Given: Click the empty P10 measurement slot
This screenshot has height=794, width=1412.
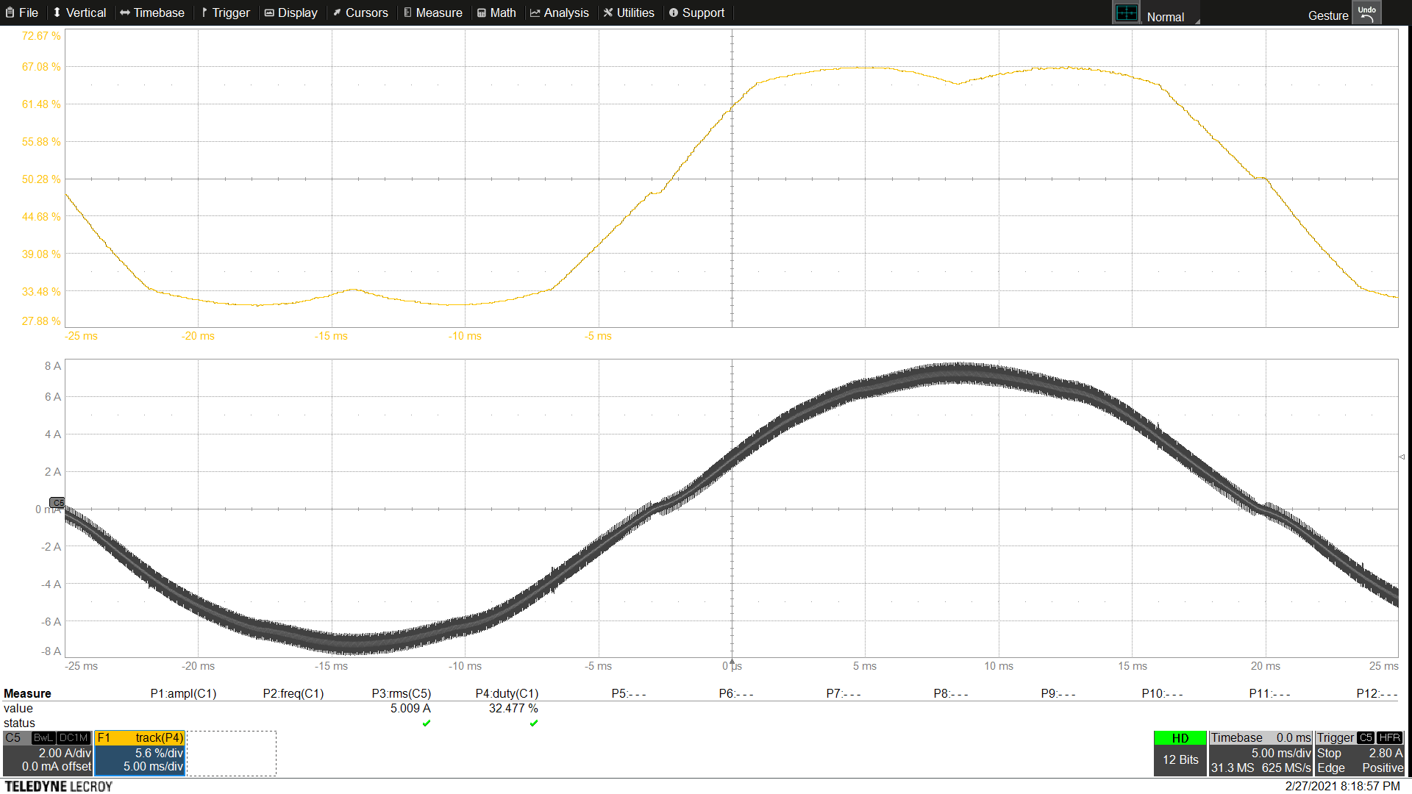Looking at the screenshot, I should [x=1162, y=693].
